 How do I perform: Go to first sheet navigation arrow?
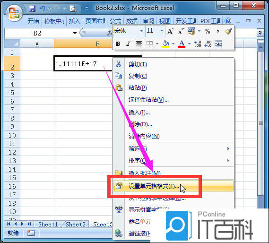pyautogui.click(x=8, y=224)
